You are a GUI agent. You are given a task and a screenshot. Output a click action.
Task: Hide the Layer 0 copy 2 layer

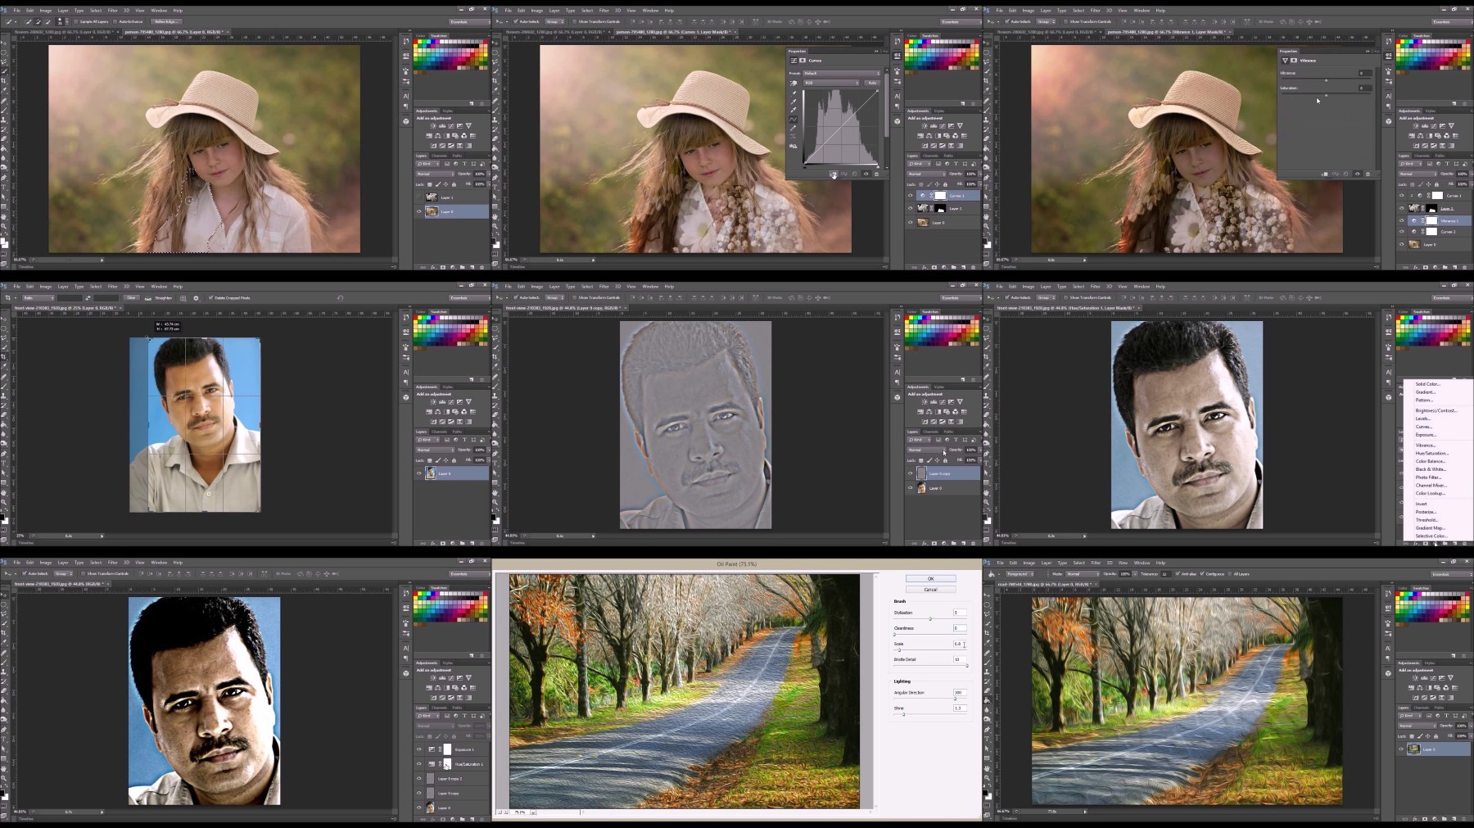click(x=419, y=778)
